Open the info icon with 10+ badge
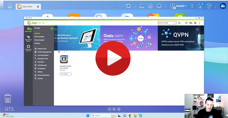The height and width of the screenshot is (118, 228). pos(201,6)
